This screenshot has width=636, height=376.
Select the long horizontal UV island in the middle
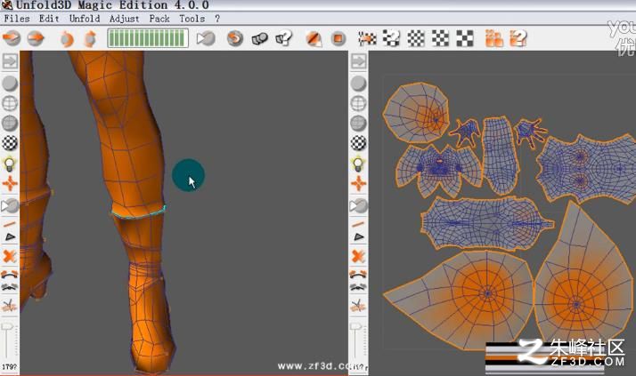(x=486, y=223)
